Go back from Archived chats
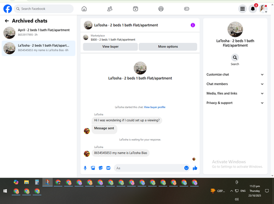The height and width of the screenshot is (204, 274). coord(7,21)
